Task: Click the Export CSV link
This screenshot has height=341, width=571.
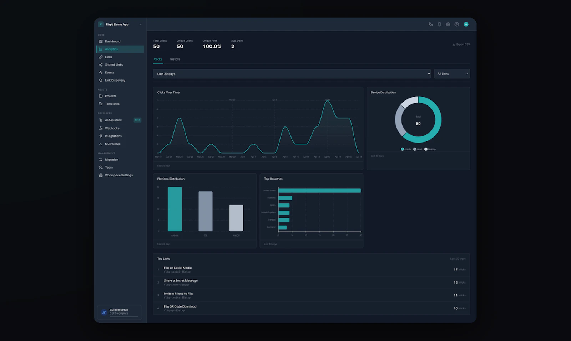Action: coord(461,44)
